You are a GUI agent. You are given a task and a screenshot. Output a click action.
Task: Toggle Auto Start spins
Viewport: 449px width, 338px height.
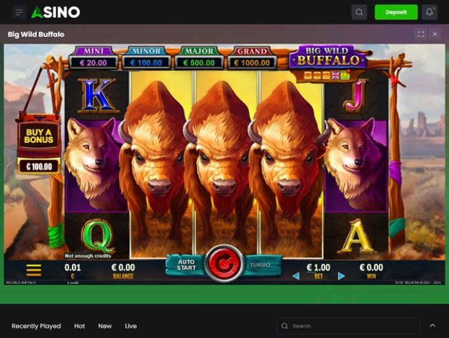[x=186, y=265]
